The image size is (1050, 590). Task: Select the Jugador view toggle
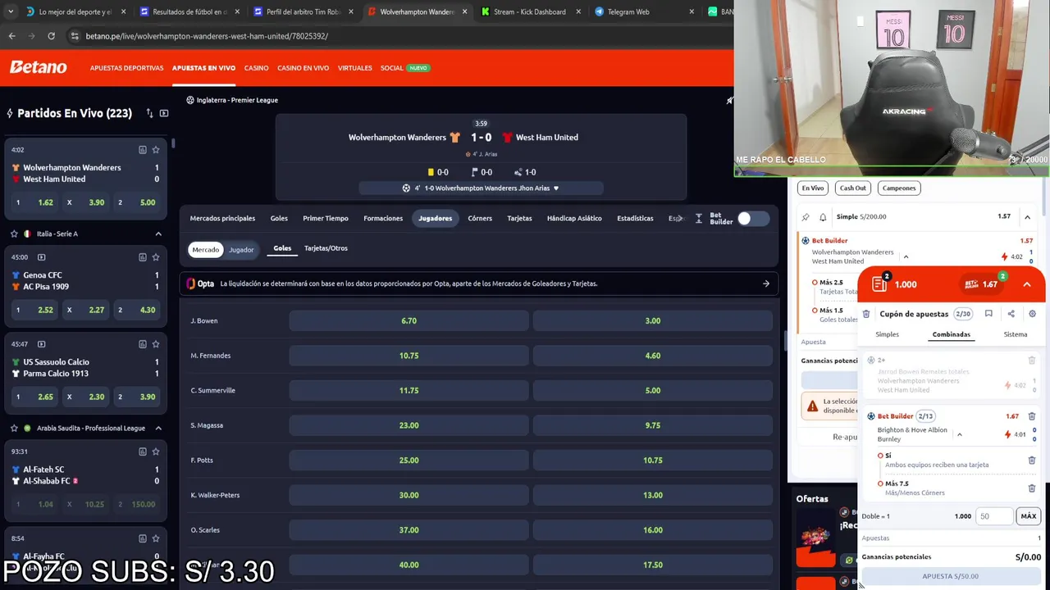[241, 250]
